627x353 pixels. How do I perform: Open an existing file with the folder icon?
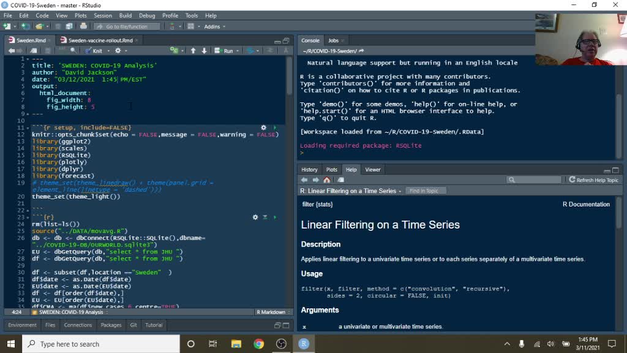39,26
